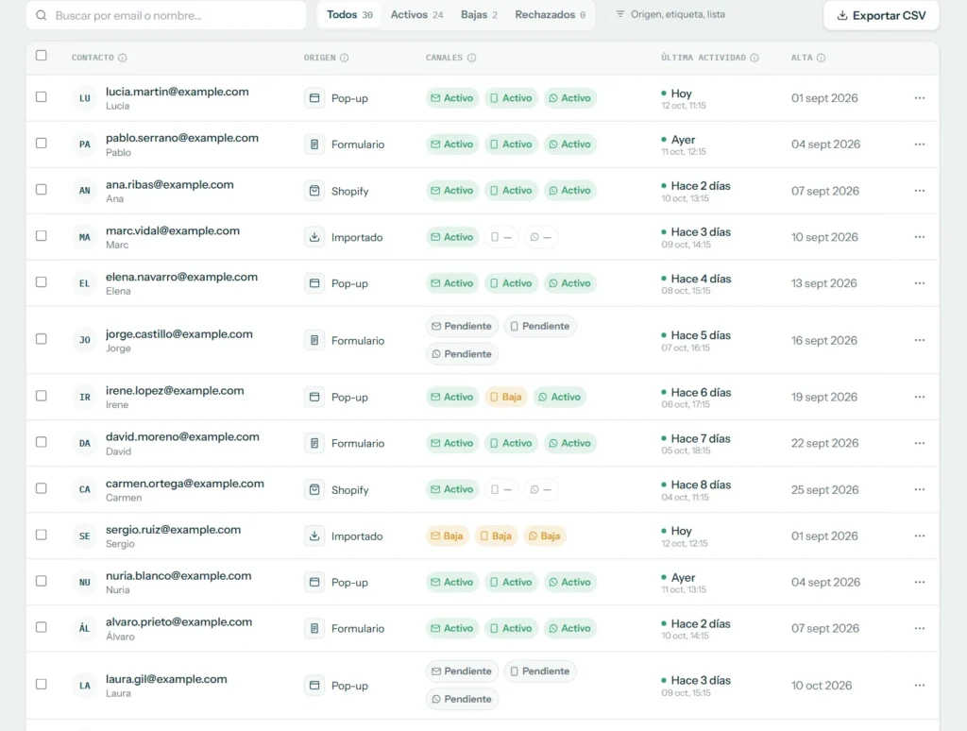The width and height of the screenshot is (967, 731).
Task: Click the info icon beside CONTACTO header
Action: [x=122, y=58]
